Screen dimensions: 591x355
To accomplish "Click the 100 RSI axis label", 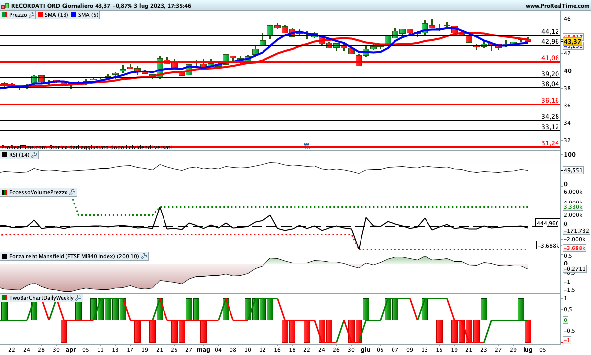I will (569, 154).
